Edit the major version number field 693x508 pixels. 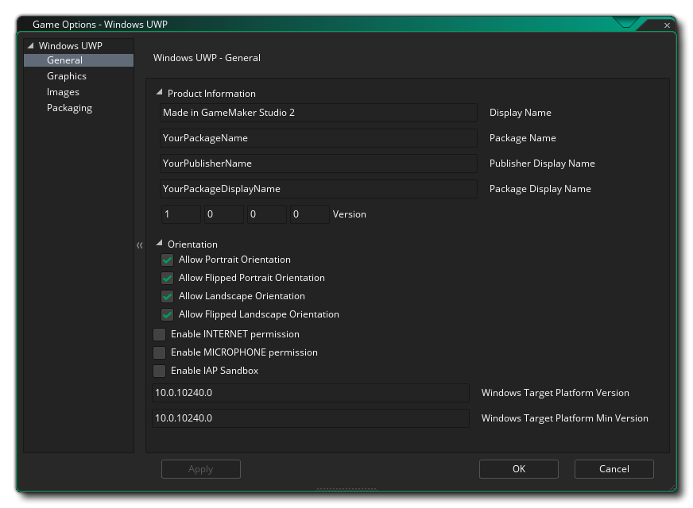[x=180, y=214]
